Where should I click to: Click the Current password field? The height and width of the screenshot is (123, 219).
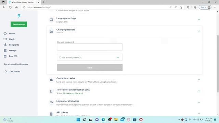click(90, 47)
